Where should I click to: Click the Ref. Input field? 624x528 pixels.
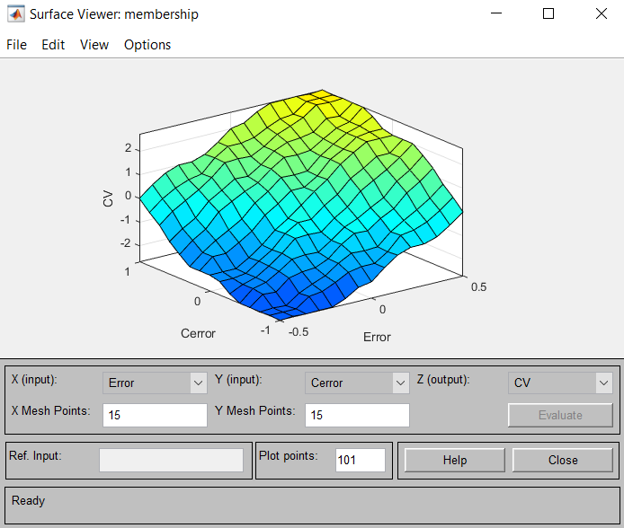pos(171,460)
